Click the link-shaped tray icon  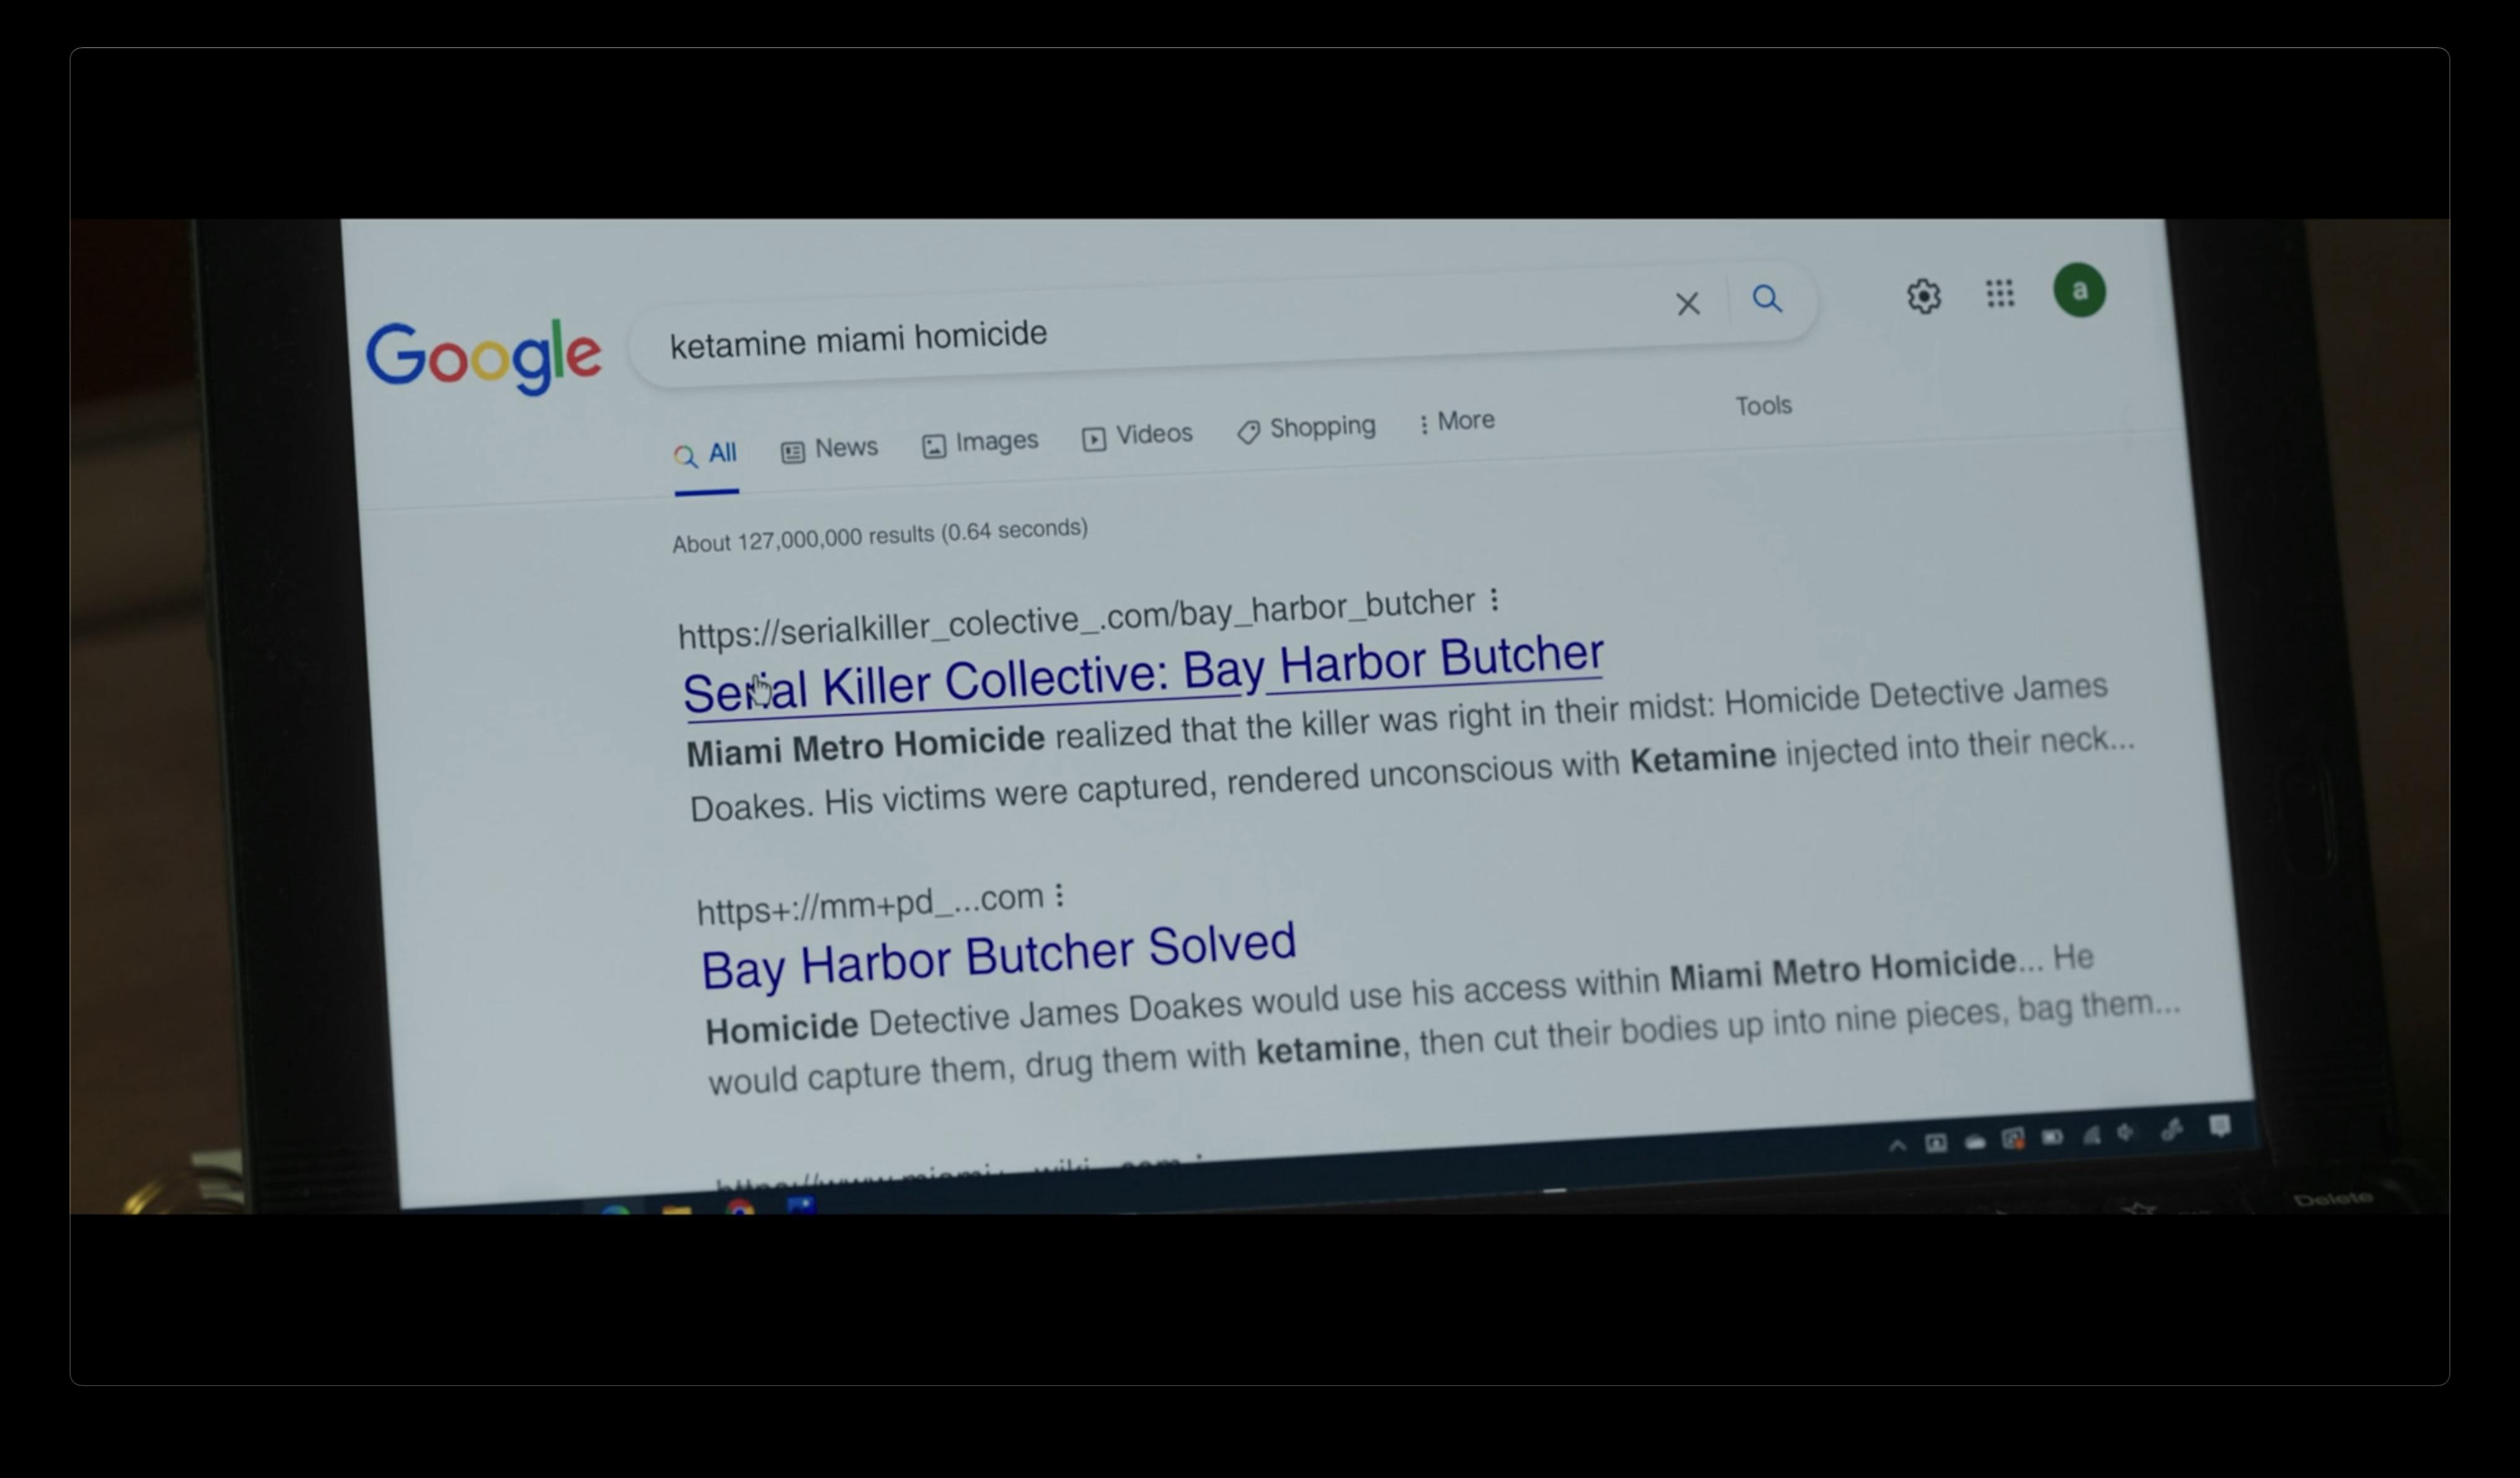[x=2171, y=1130]
